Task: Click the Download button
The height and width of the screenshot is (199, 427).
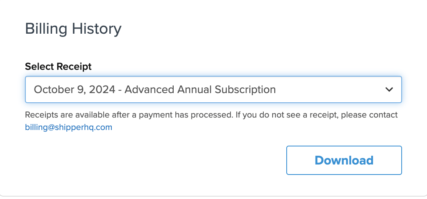Action: [344, 160]
